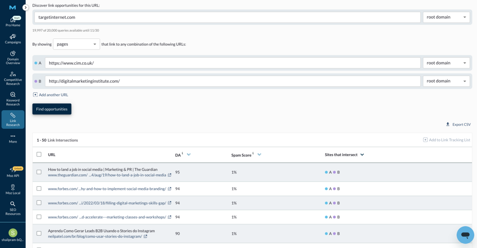This screenshot has width=477, height=248.
Task: Click external link icon for neilpatel.com URL
Action: (x=145, y=237)
